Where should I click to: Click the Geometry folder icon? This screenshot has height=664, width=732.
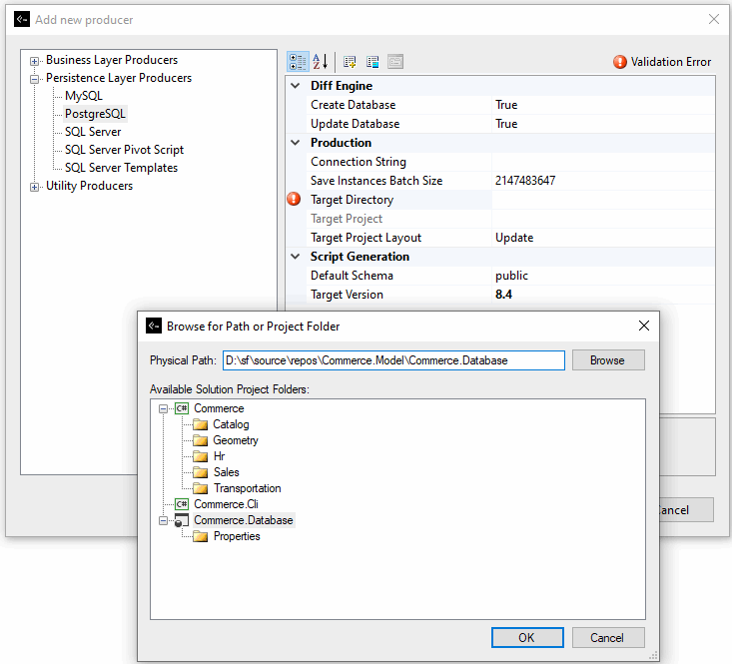201,440
